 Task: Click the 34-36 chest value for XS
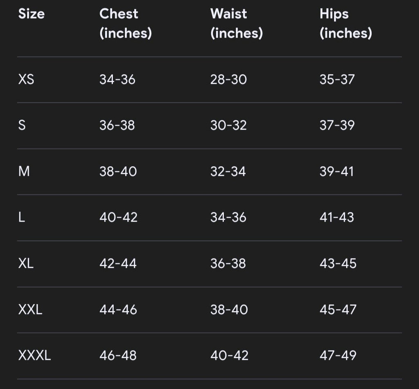[117, 79]
